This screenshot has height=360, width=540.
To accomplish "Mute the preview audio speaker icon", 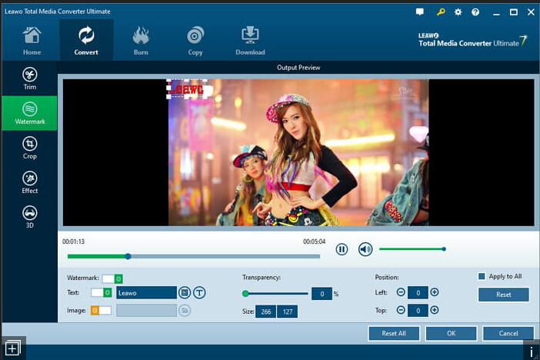I will click(365, 249).
